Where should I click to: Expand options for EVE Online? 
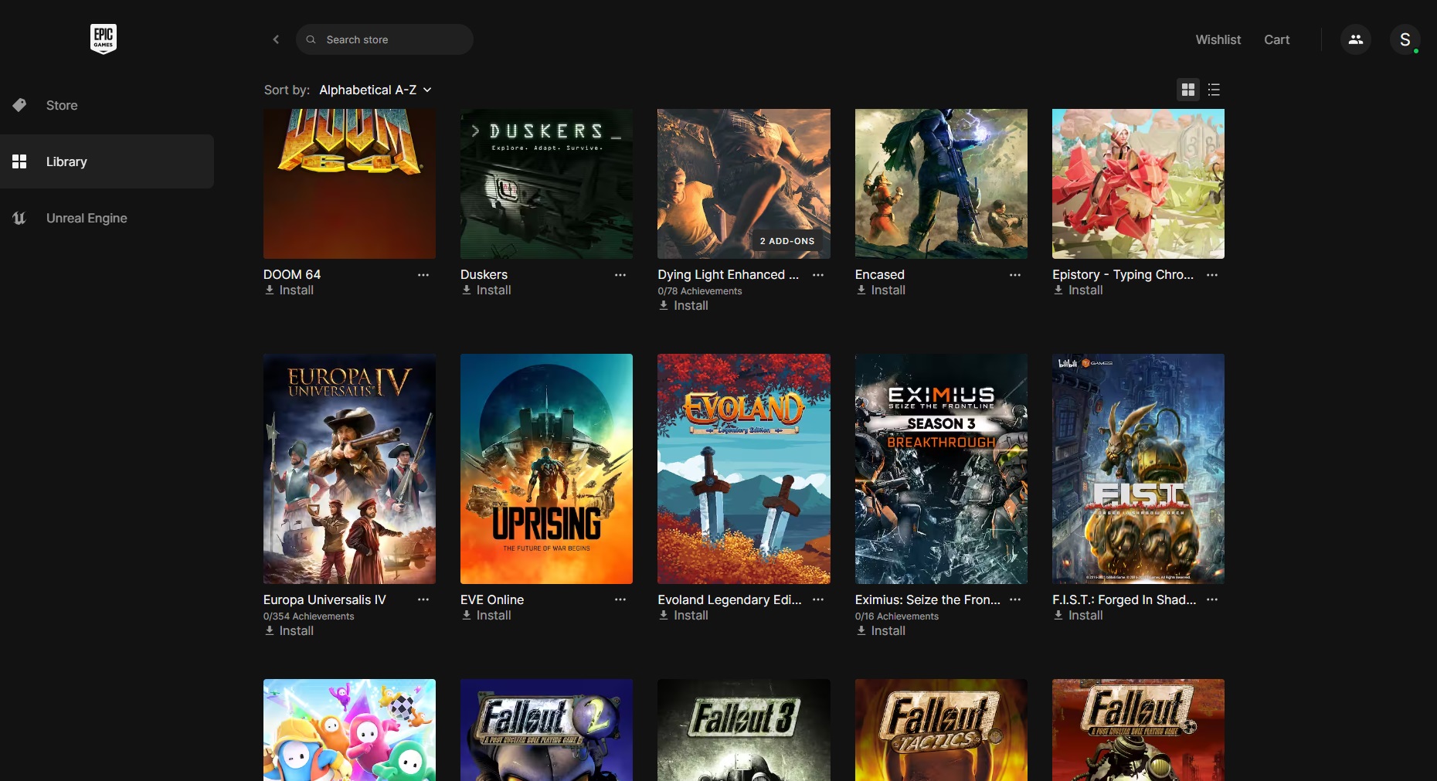pyautogui.click(x=620, y=599)
